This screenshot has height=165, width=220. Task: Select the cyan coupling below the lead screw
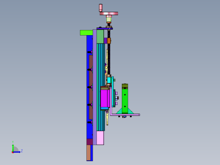click(109, 80)
